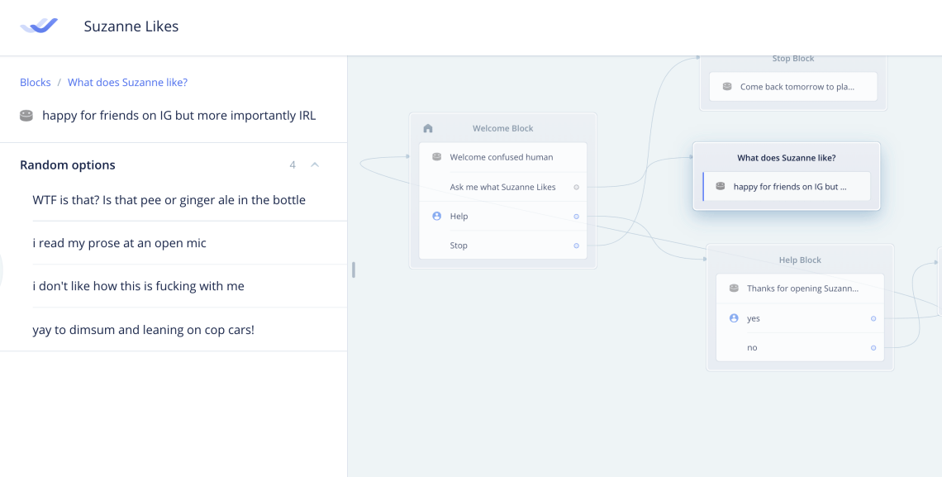Select 'yay to dimsum' random option
942x477 pixels.
(x=144, y=330)
